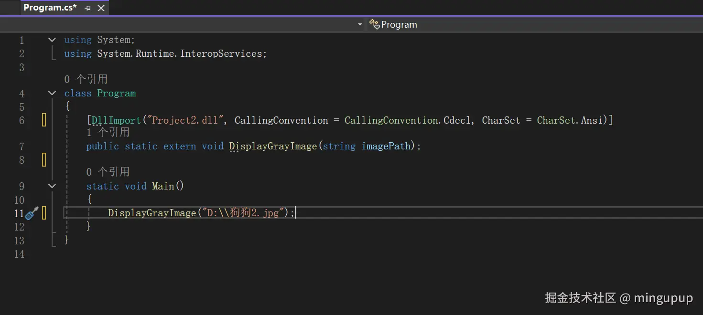
Task: Close the Program.cs tab
Action: pyautogui.click(x=100, y=8)
